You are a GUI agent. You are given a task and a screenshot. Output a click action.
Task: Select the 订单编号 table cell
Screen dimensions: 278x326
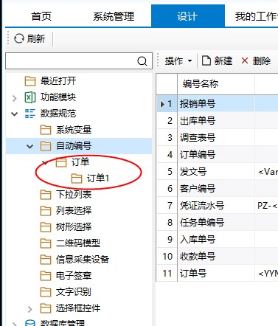(216, 155)
